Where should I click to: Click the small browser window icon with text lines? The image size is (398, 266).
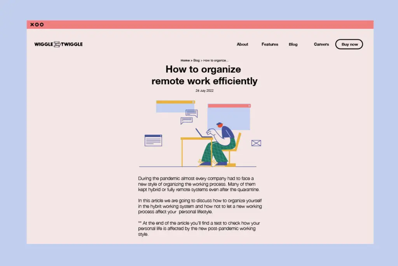click(153, 140)
